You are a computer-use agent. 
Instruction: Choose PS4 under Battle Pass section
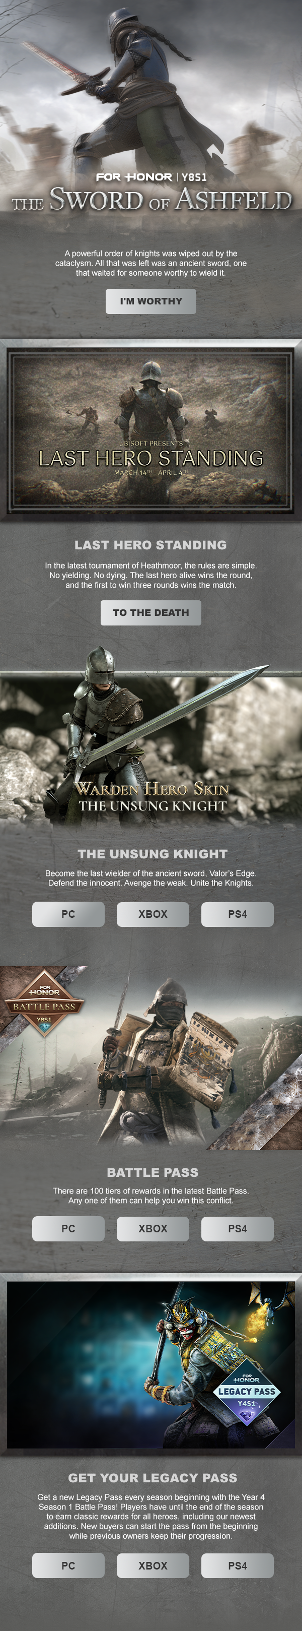(x=238, y=1228)
